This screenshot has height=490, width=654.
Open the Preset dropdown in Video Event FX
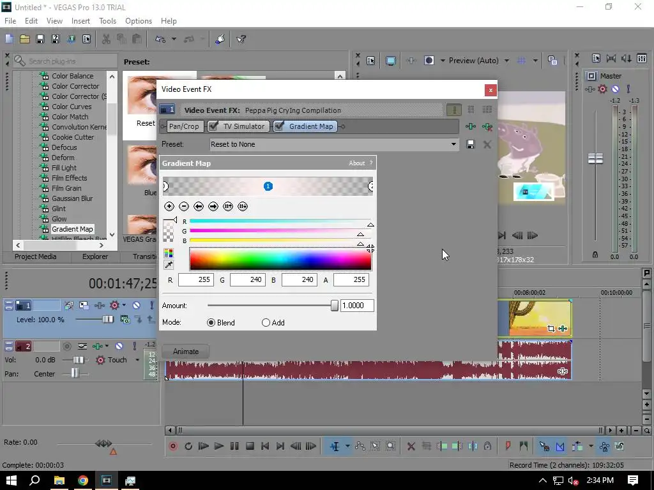pyautogui.click(x=453, y=144)
